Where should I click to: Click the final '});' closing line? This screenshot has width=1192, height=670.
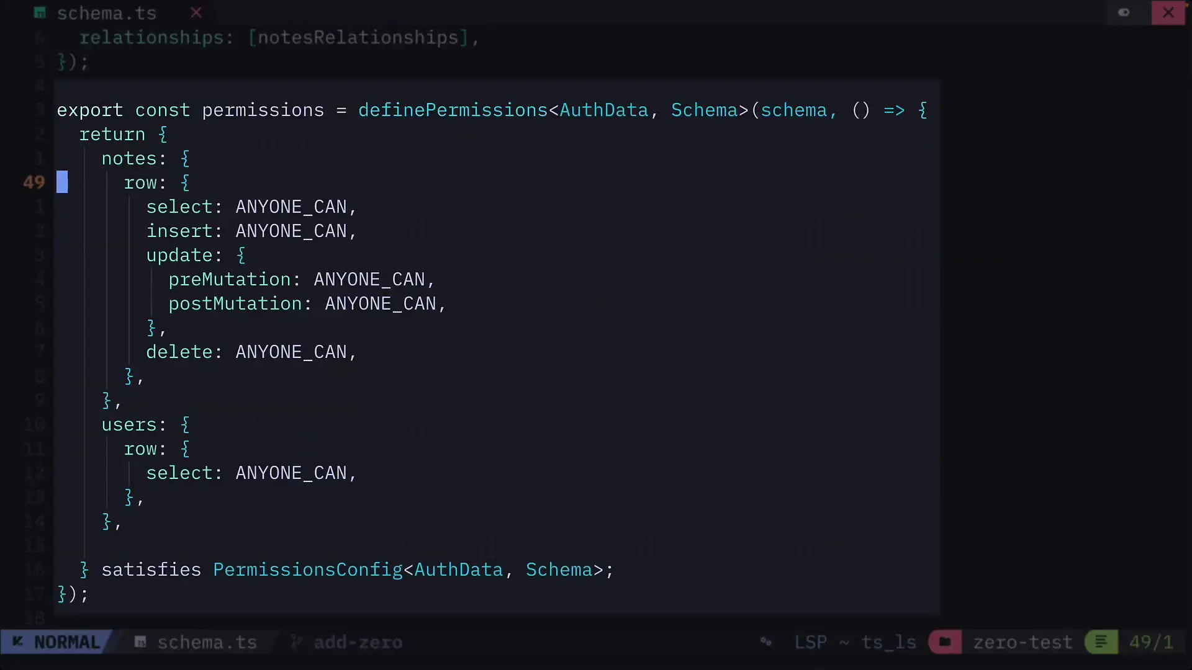[x=73, y=594]
